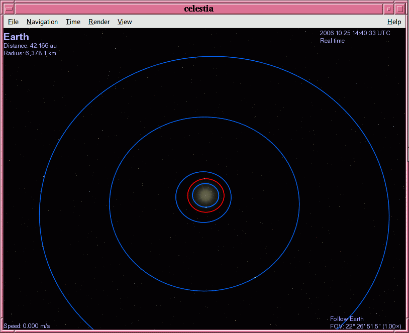Viewport: 409px width, 333px height.
Task: Click the maximize button in title bar
Action: pos(400,9)
